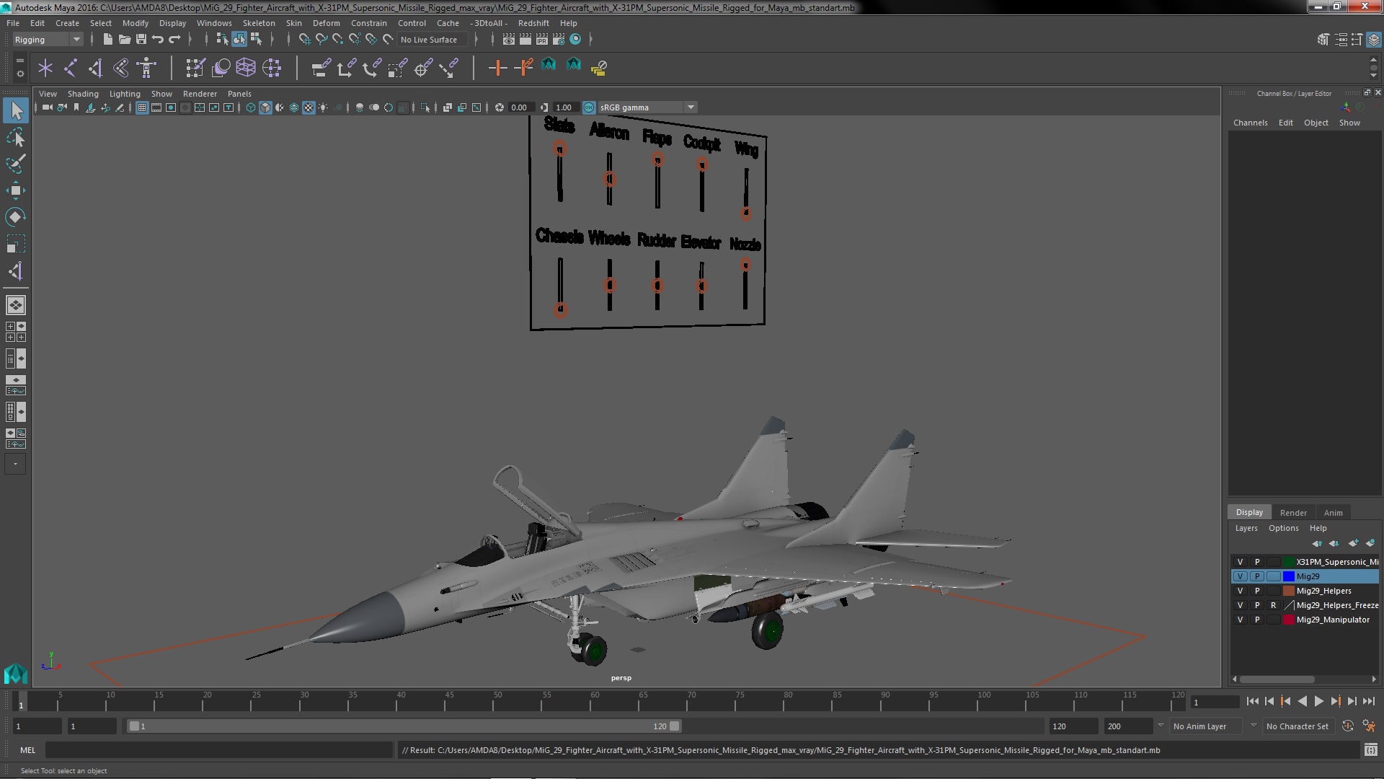The width and height of the screenshot is (1384, 779).
Task: Select the arrow Select tool in toolbox
Action: pos(16,110)
